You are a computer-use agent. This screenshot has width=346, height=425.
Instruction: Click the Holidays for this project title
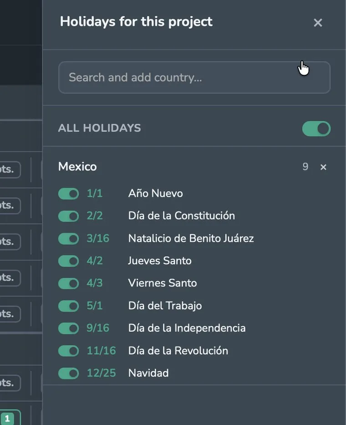tap(136, 22)
